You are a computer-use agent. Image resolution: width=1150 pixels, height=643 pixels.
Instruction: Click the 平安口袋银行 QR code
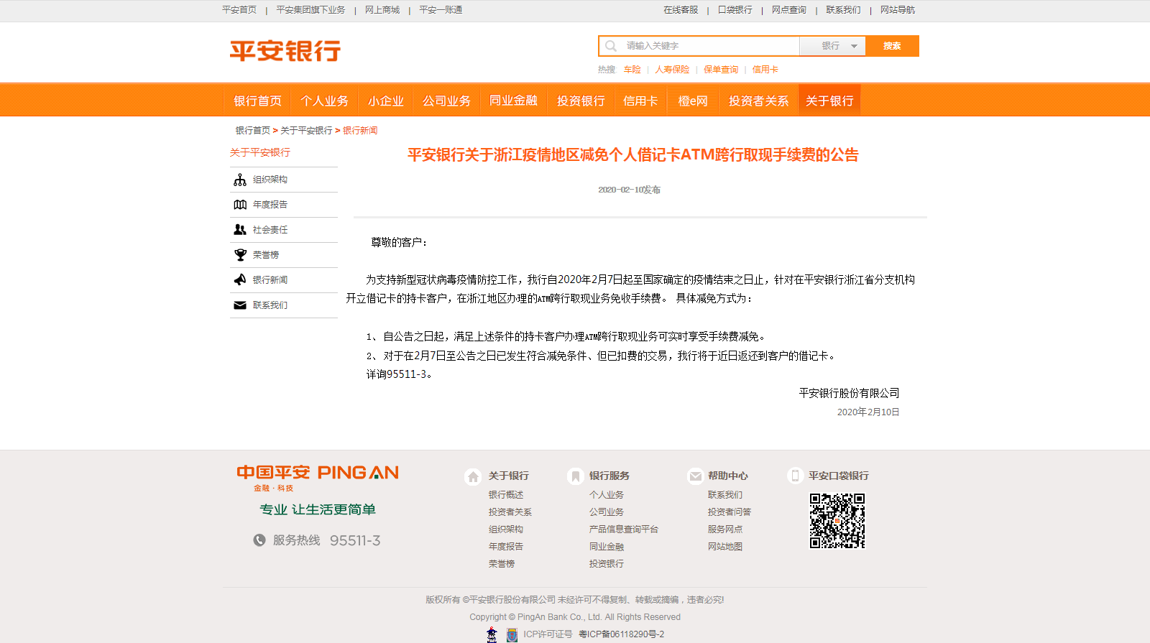(837, 521)
